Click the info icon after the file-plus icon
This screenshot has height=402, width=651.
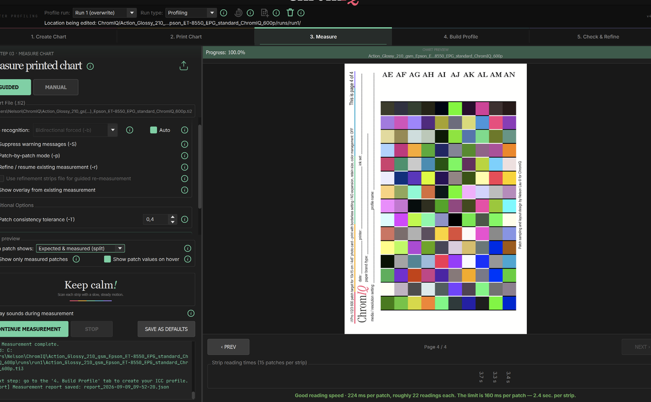tap(276, 12)
